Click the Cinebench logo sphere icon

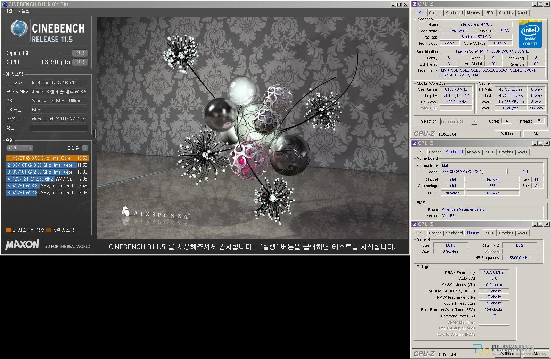coord(19,28)
